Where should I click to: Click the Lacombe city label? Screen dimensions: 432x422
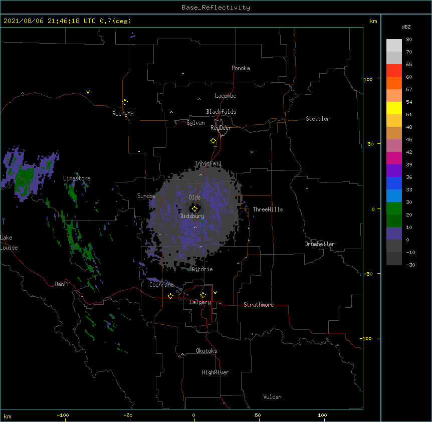click(226, 96)
